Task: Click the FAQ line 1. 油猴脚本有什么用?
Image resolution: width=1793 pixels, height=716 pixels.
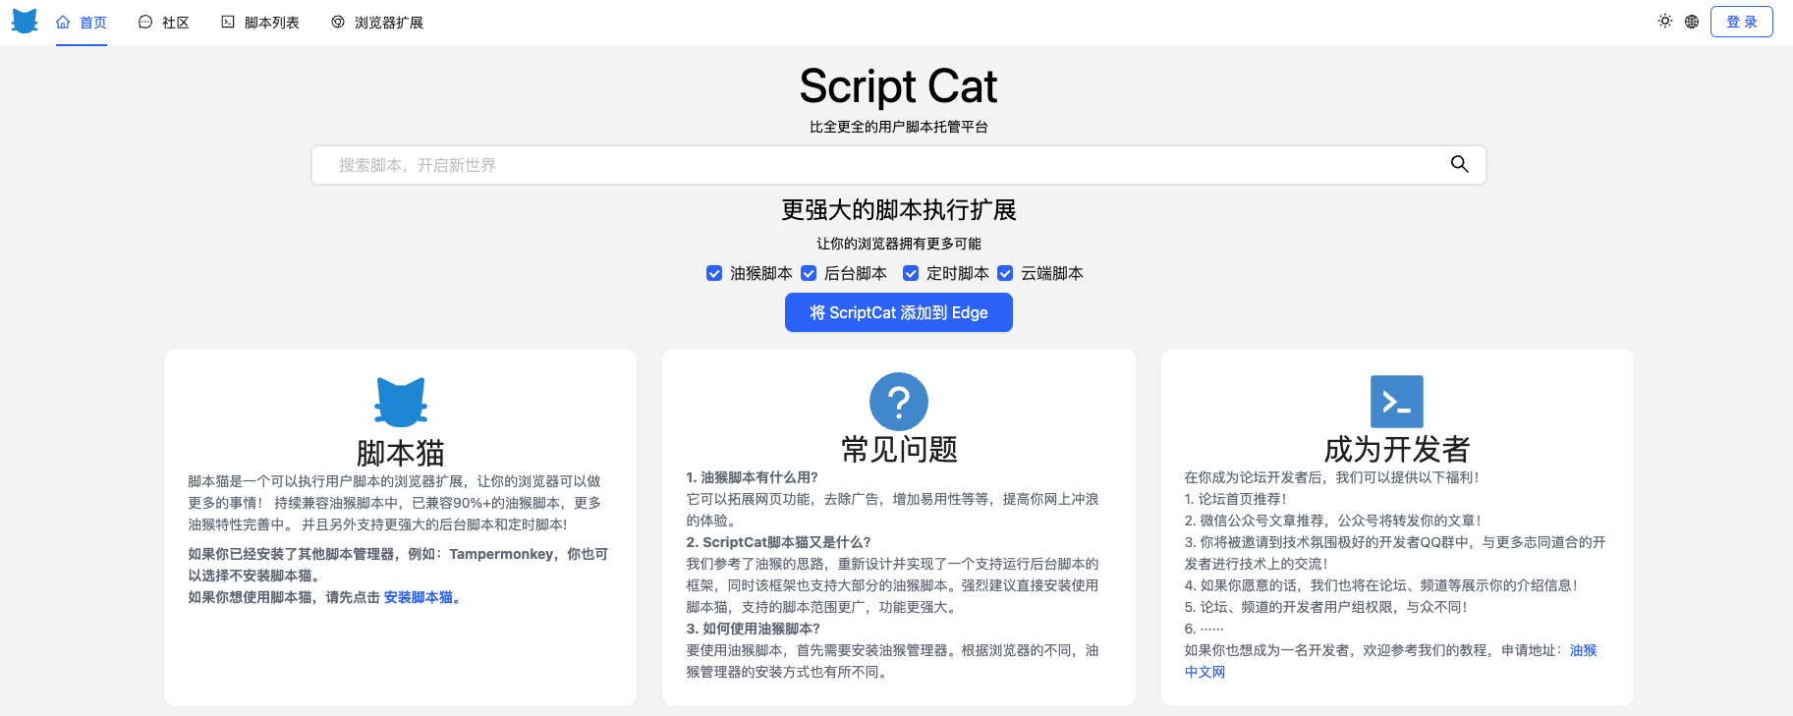Action: click(x=753, y=477)
